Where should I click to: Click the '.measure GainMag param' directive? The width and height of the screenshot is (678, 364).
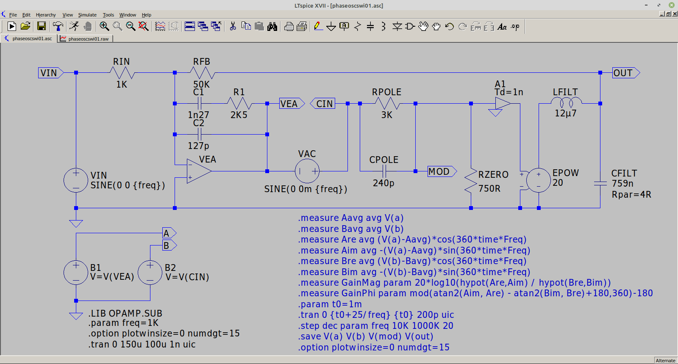[x=455, y=283]
